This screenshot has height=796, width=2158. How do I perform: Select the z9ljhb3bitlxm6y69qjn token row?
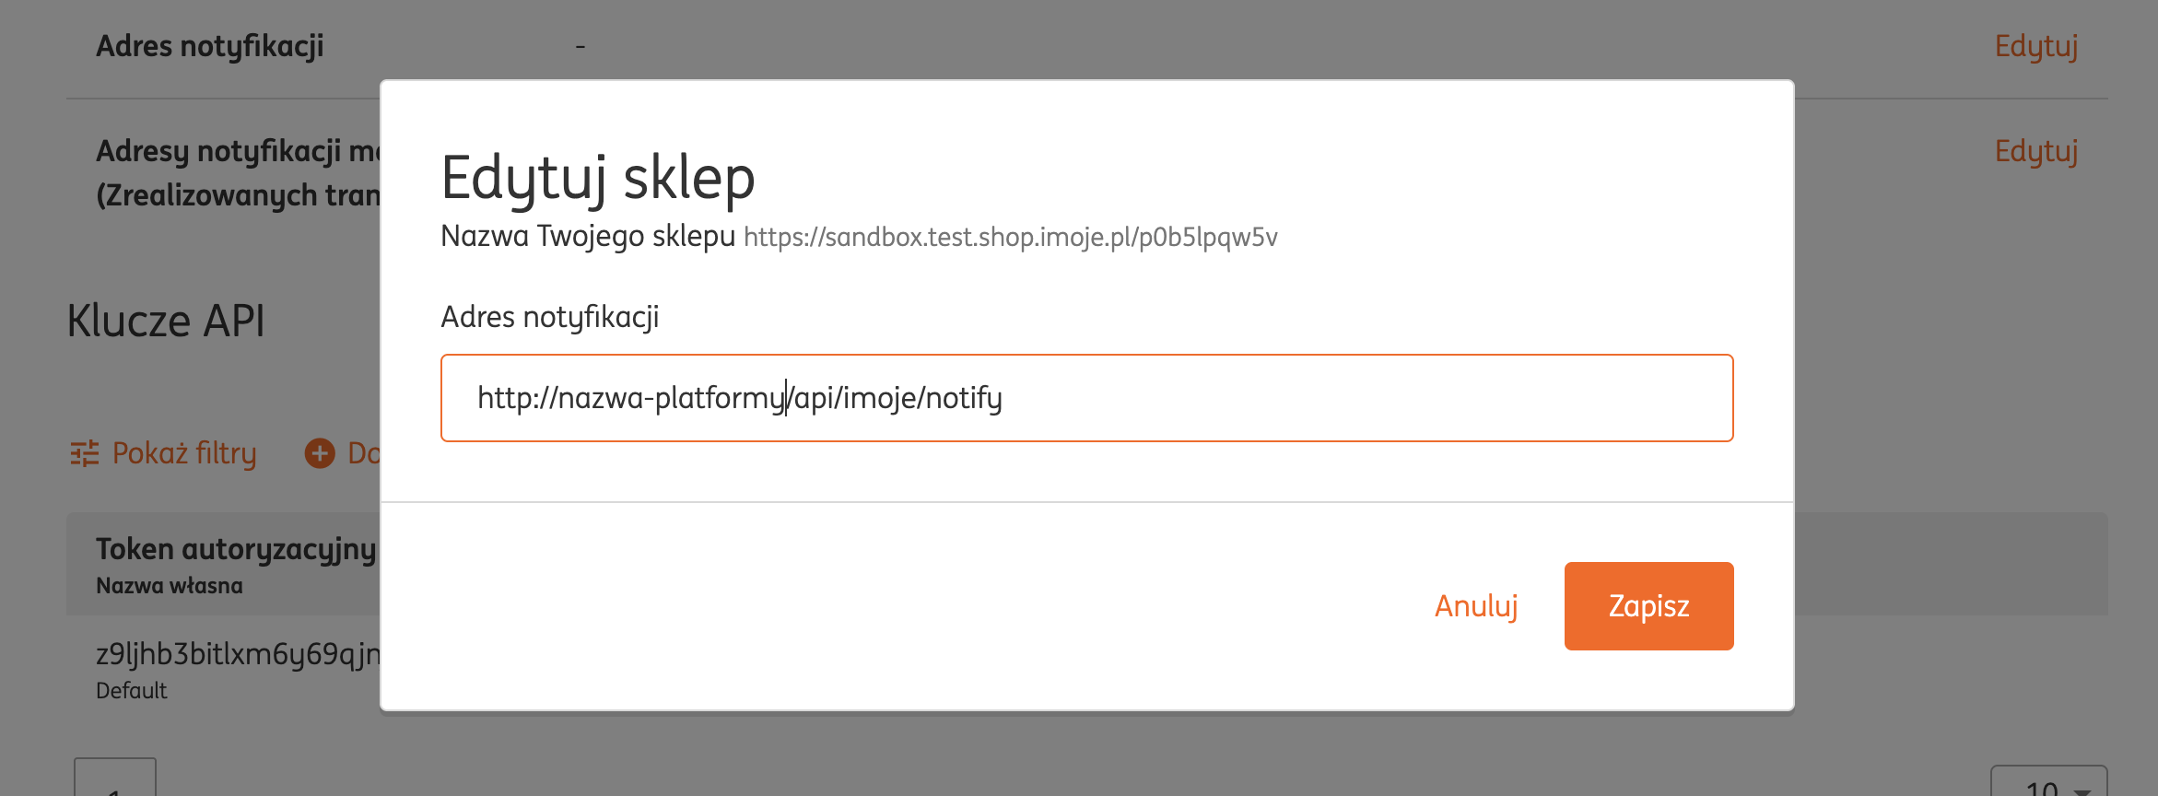coord(238,654)
